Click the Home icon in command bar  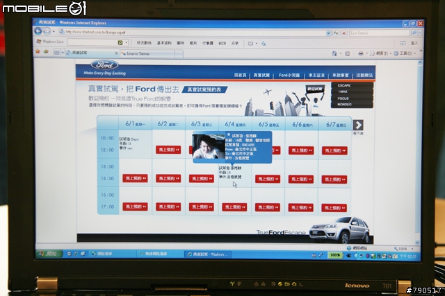pos(334,53)
